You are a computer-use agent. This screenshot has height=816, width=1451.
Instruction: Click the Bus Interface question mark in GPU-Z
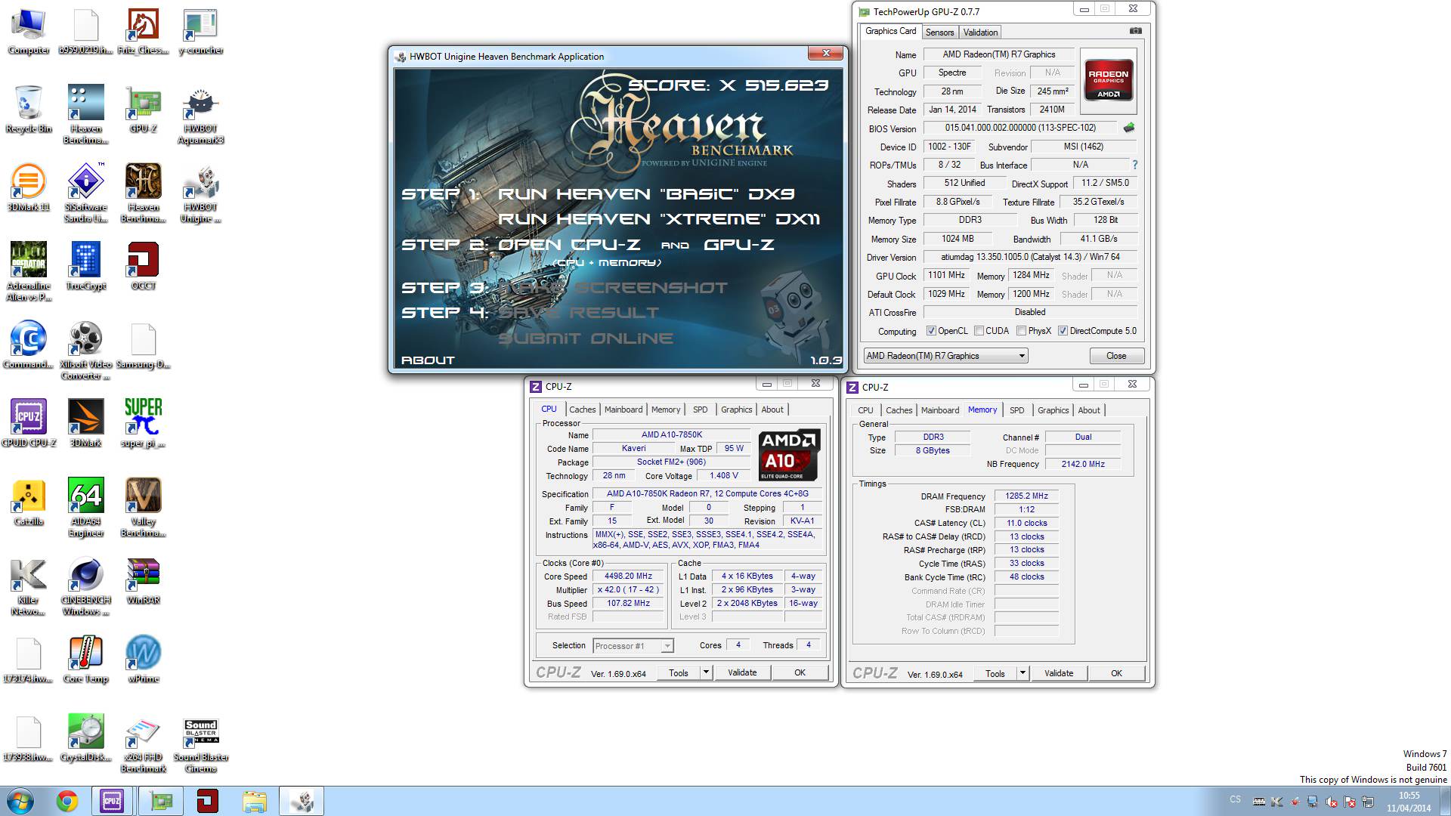pyautogui.click(x=1134, y=165)
